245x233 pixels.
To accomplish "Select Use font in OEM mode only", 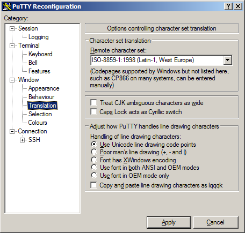I will click(x=94, y=175).
